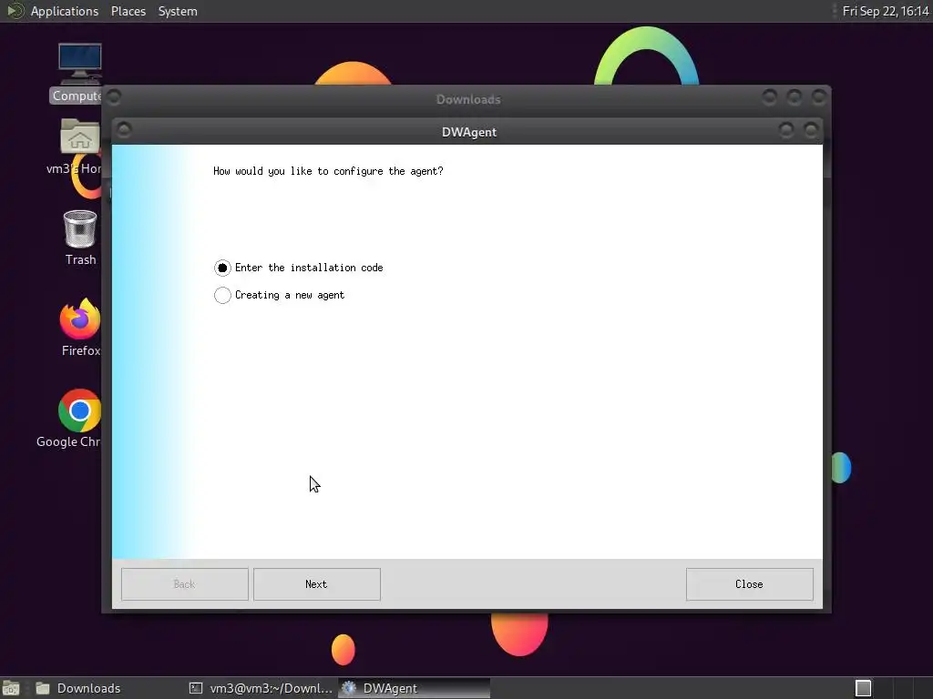This screenshot has width=933, height=699.
Task: Launch Firefox from the desktop icon
Action: pyautogui.click(x=80, y=328)
